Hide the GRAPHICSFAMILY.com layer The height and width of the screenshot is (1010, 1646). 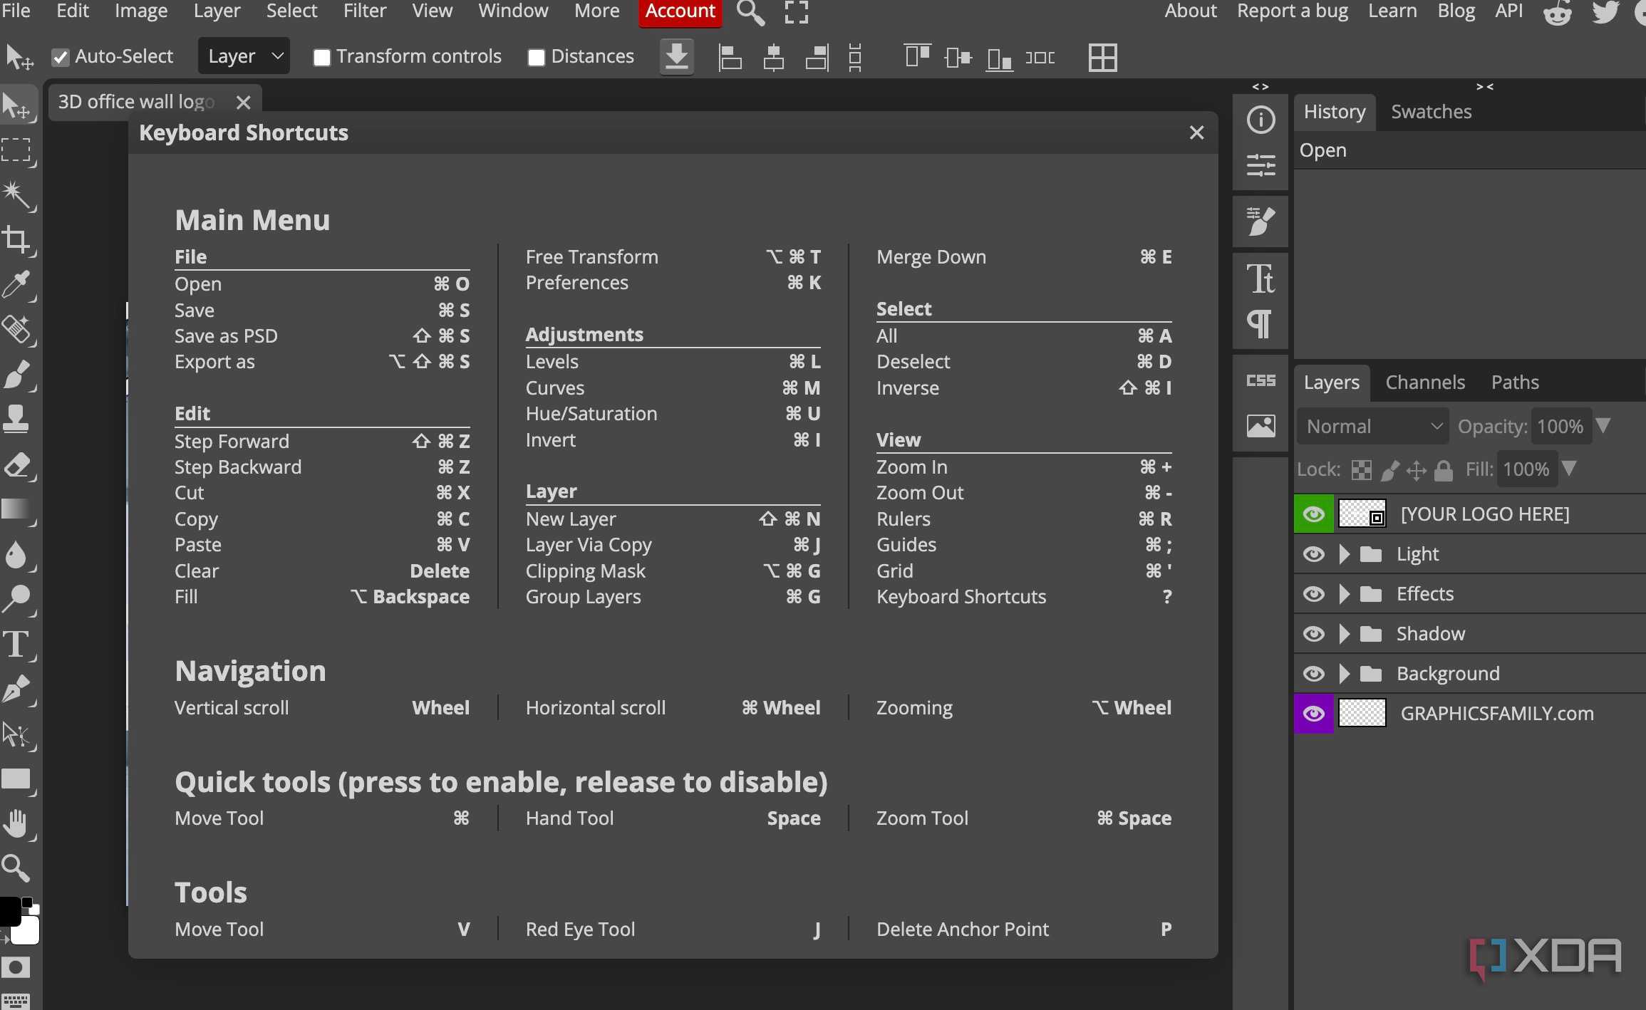pyautogui.click(x=1313, y=713)
